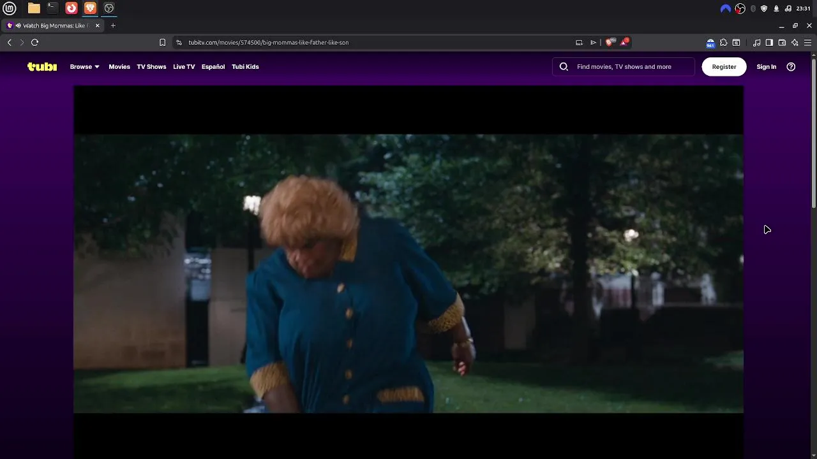817x459 pixels.
Task: Open sound applet music note in tray
Action: tap(788, 8)
